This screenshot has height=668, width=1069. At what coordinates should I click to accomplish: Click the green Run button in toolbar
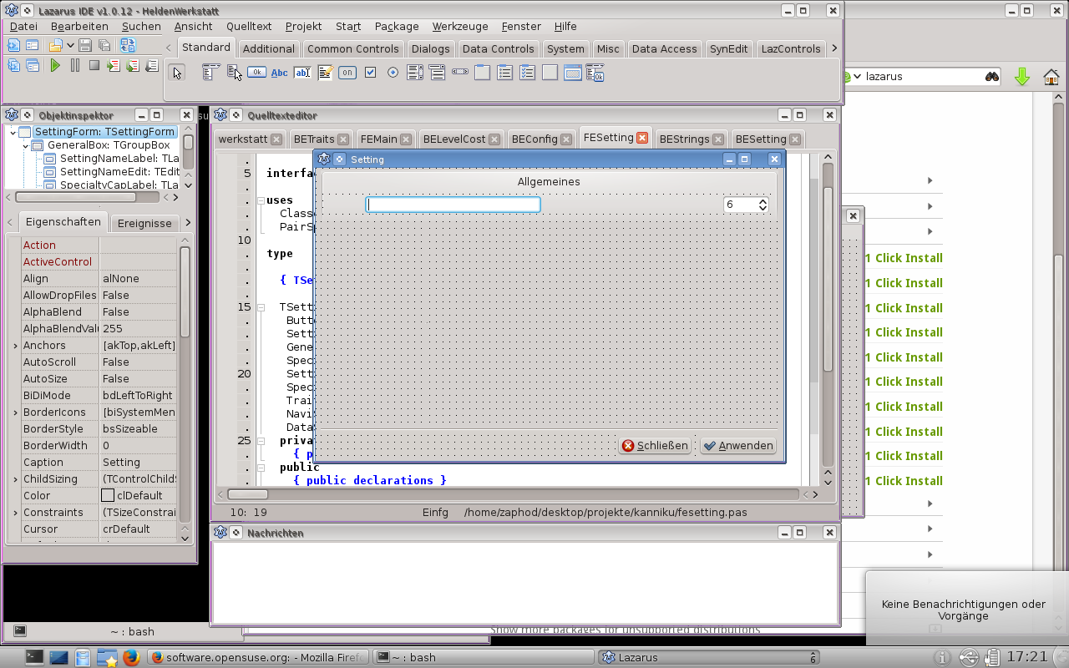[x=55, y=66]
